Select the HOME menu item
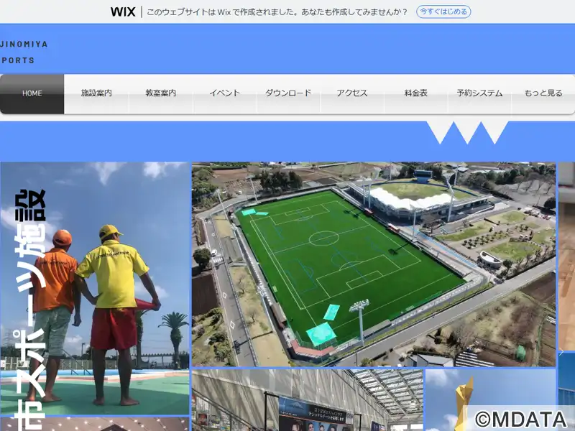The height and width of the screenshot is (431, 575). (32, 94)
